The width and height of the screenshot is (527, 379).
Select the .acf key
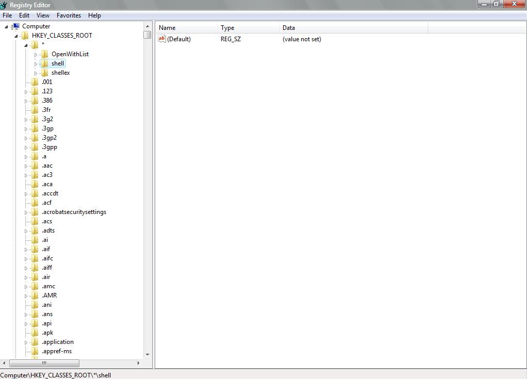tap(47, 203)
